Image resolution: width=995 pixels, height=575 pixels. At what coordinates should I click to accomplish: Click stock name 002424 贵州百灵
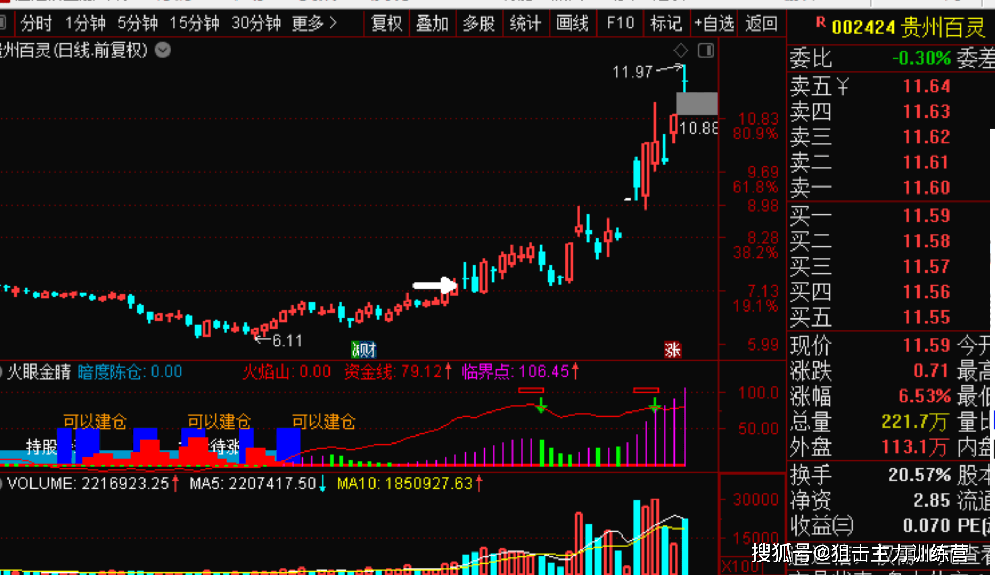coord(908,27)
